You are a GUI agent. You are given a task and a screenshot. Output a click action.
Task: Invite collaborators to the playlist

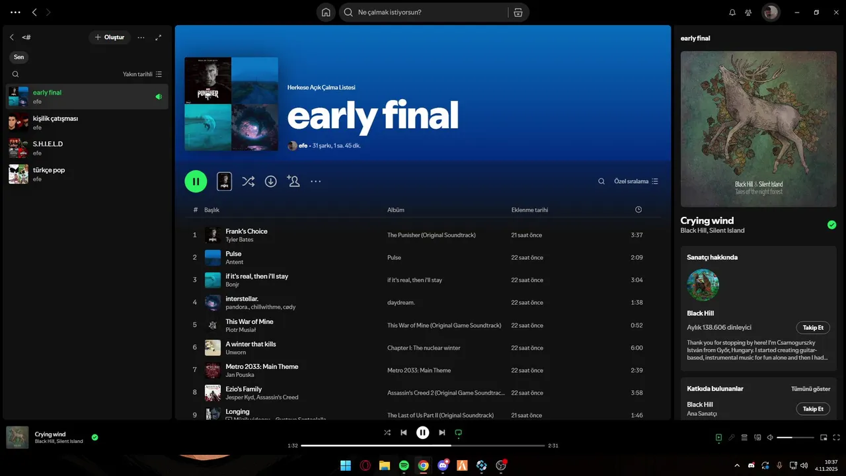pos(293,181)
